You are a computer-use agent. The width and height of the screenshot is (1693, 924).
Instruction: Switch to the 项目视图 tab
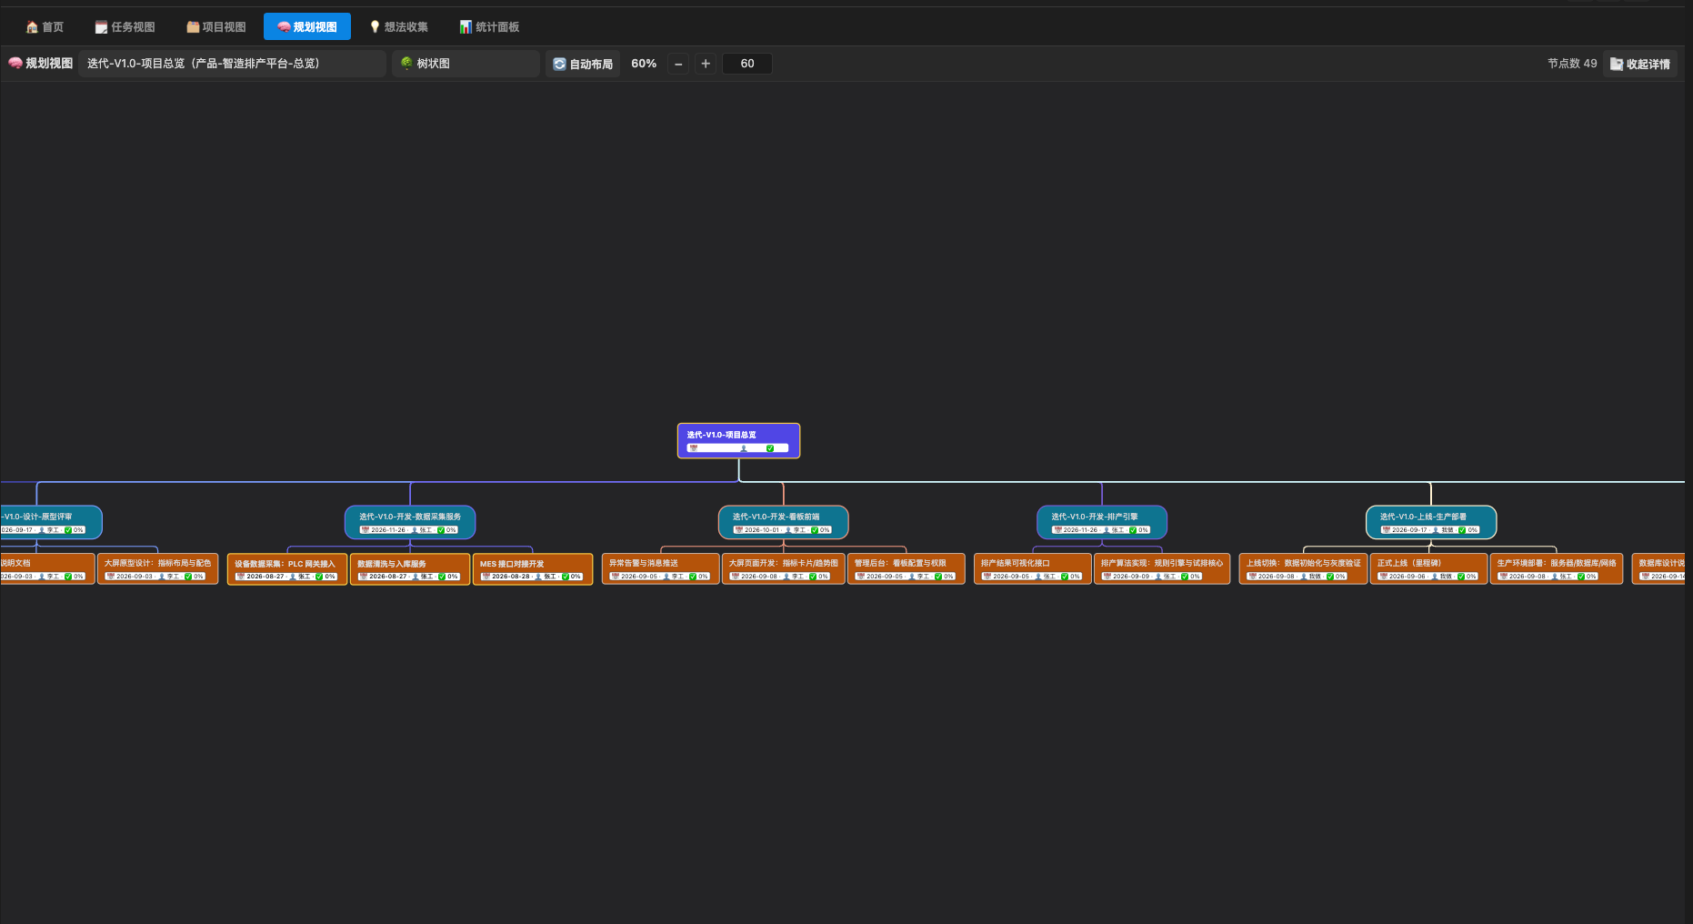[216, 27]
